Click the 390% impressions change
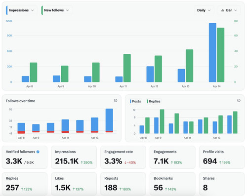247x196 pixels. point(86,162)
